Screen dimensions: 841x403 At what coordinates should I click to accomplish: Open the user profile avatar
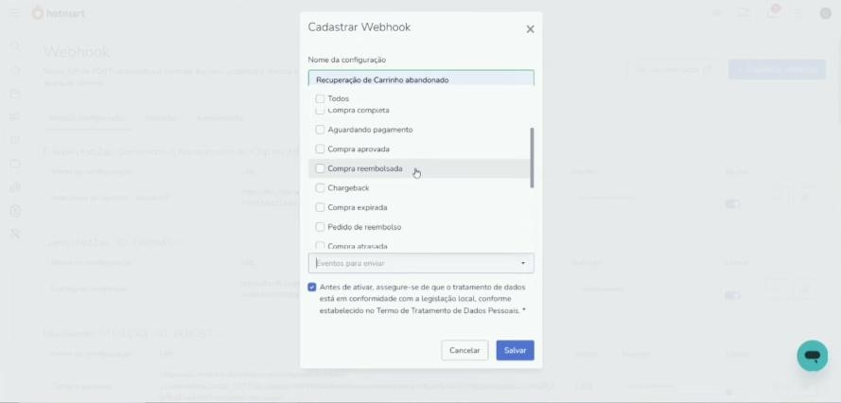[x=826, y=13]
